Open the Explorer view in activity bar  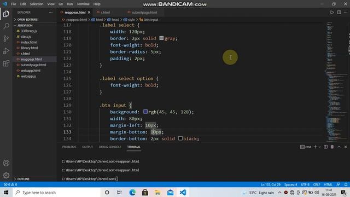coord(6,14)
